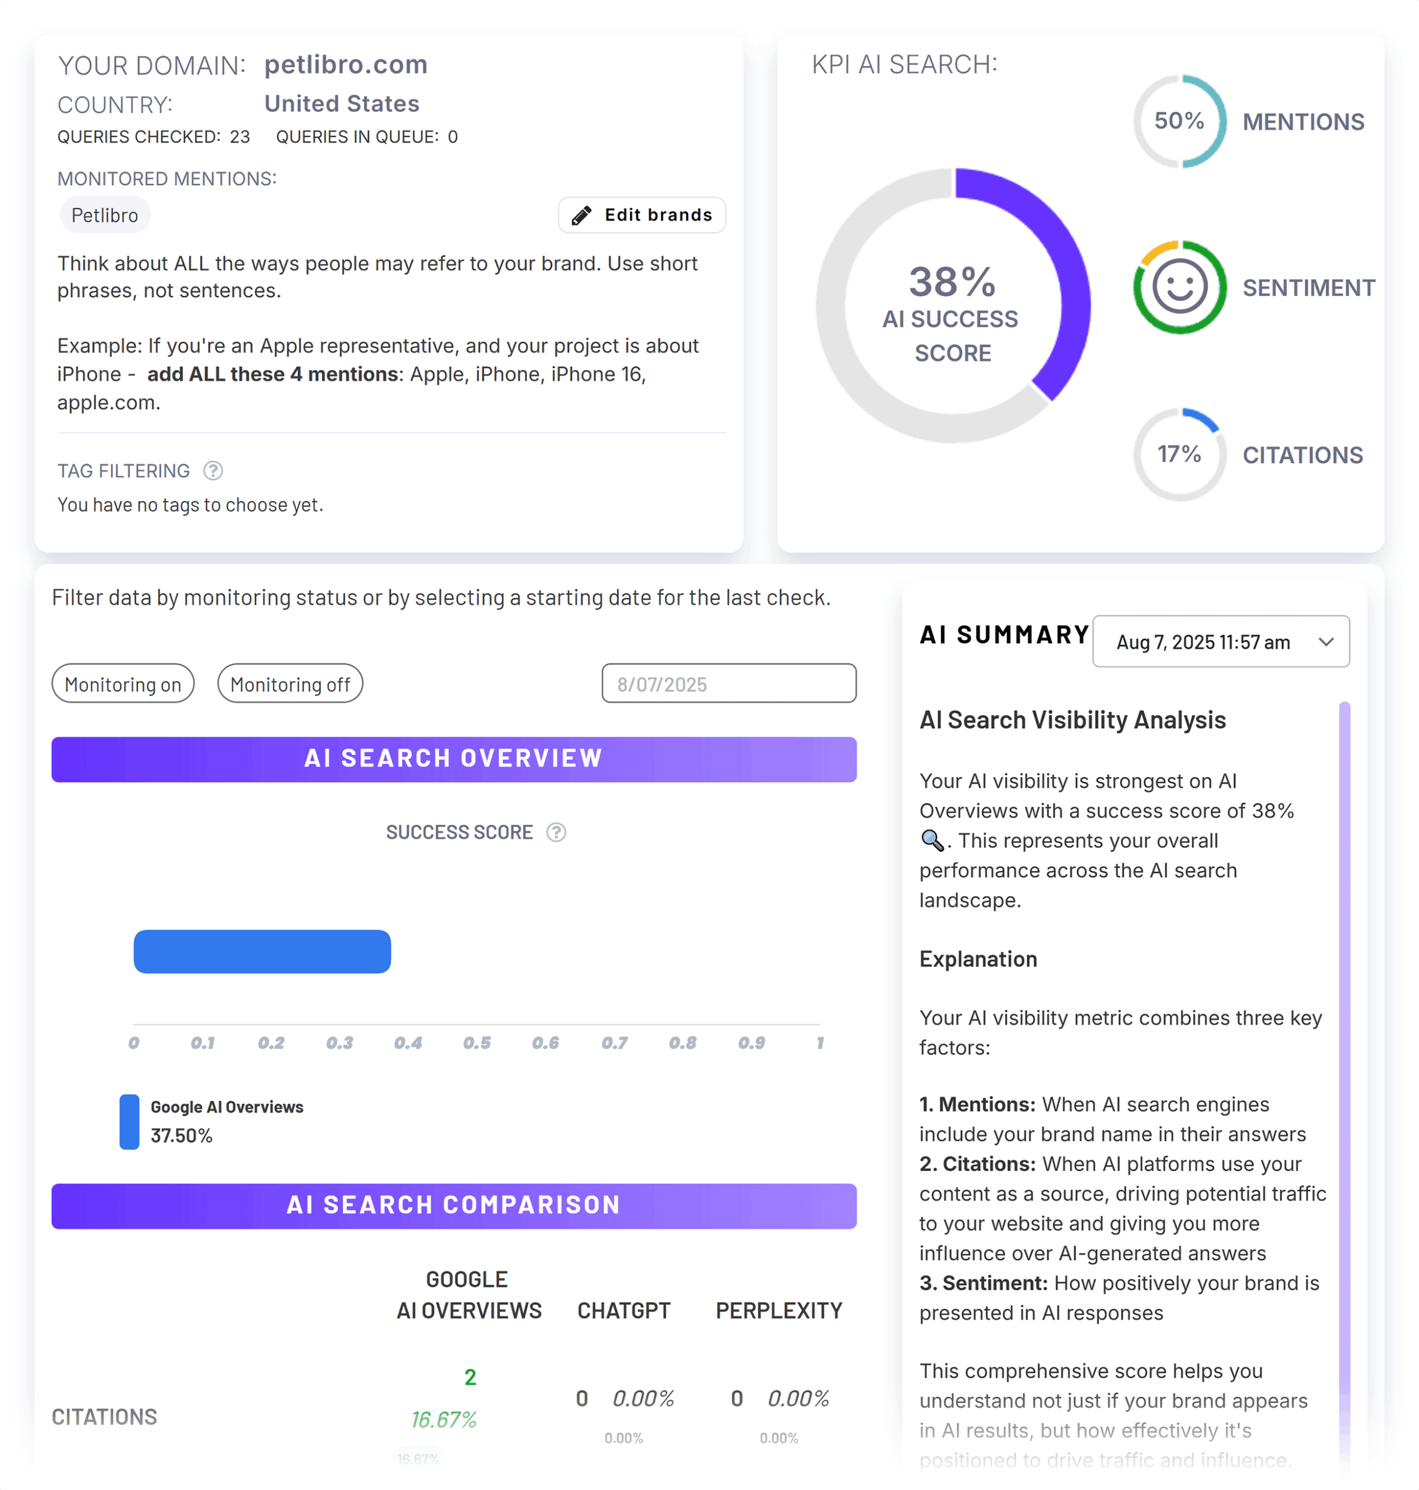Click the Edit brands button

point(641,215)
